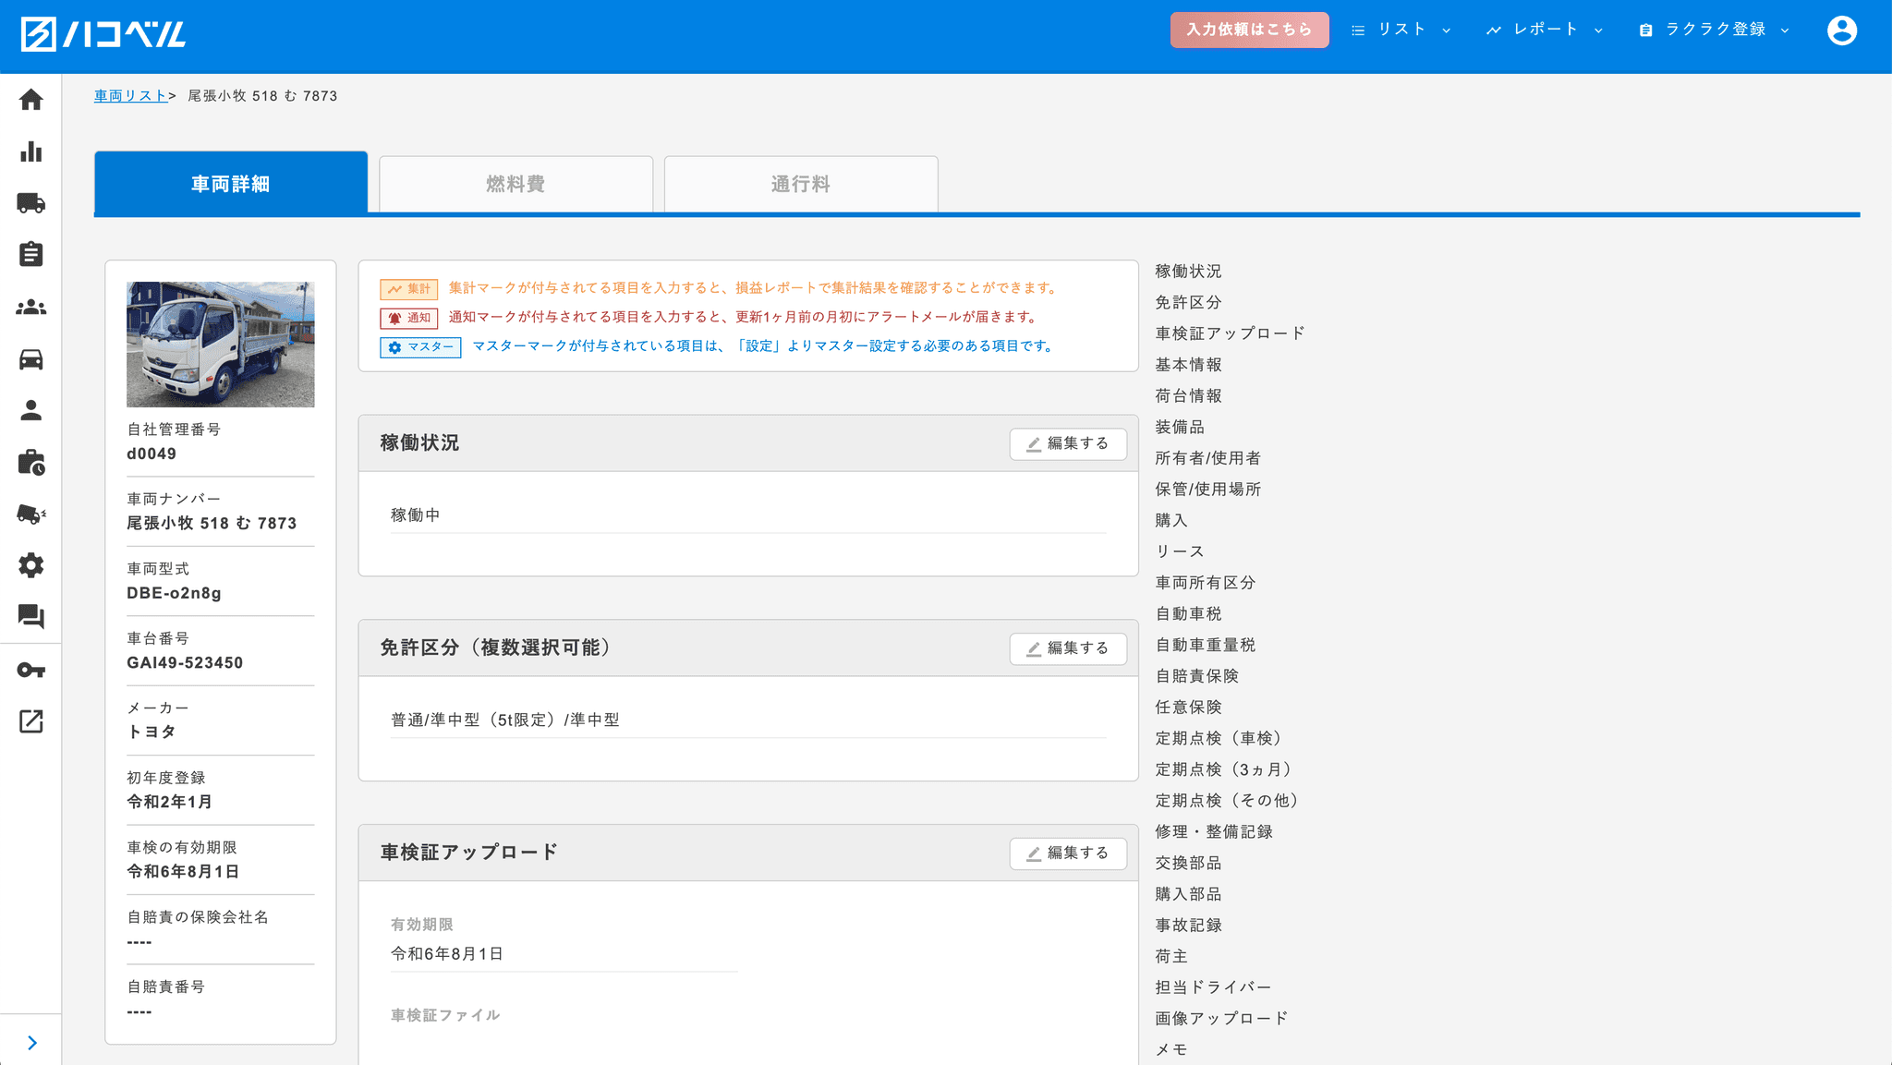This screenshot has width=1892, height=1065.
Task: Open the ラクラク登録 dropdown
Action: (x=1715, y=30)
